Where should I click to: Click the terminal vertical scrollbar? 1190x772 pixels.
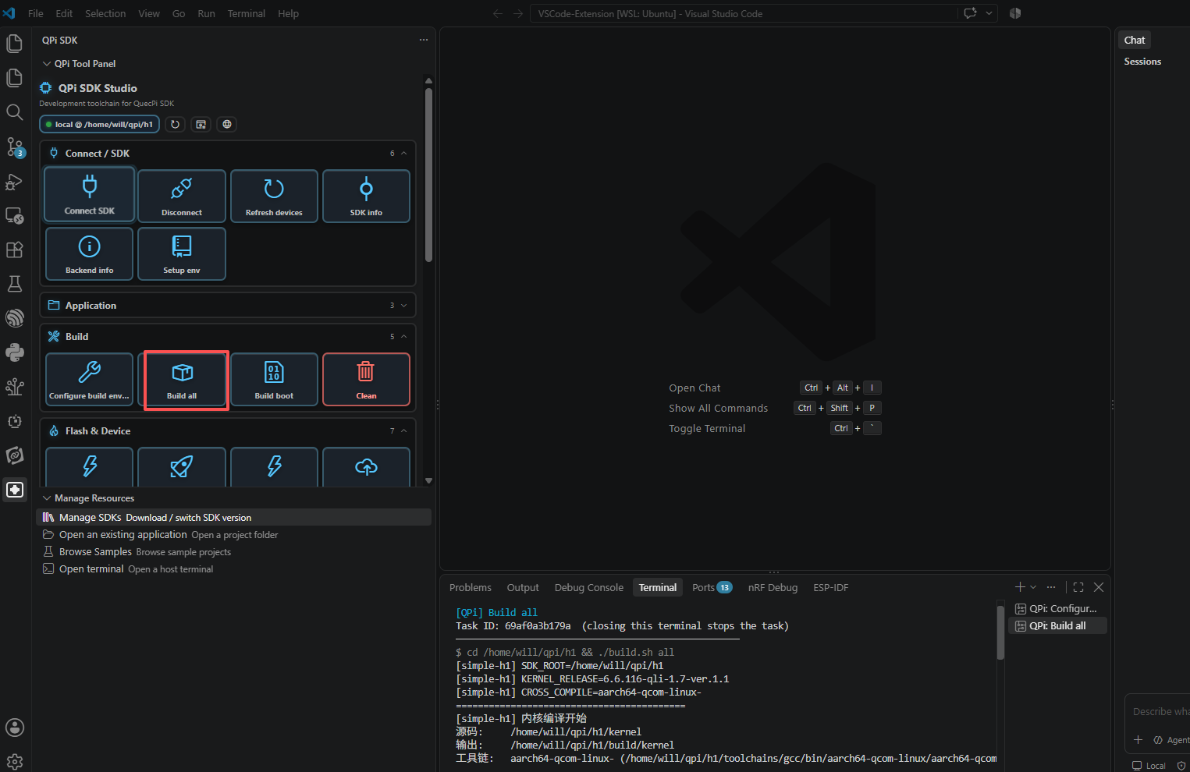pos(1000,633)
